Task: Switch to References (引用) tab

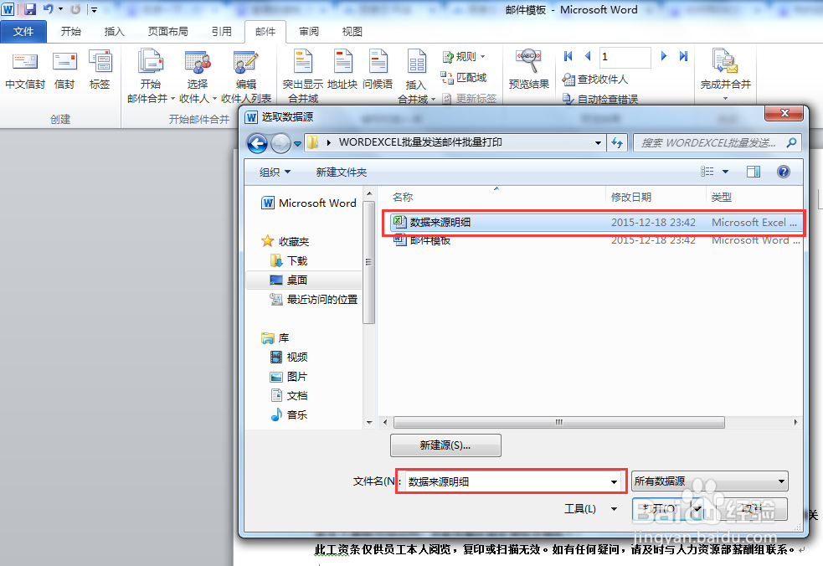Action: [x=222, y=32]
